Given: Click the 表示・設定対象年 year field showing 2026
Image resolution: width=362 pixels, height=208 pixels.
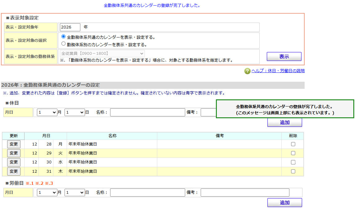Looking at the screenshot, I should point(70,27).
